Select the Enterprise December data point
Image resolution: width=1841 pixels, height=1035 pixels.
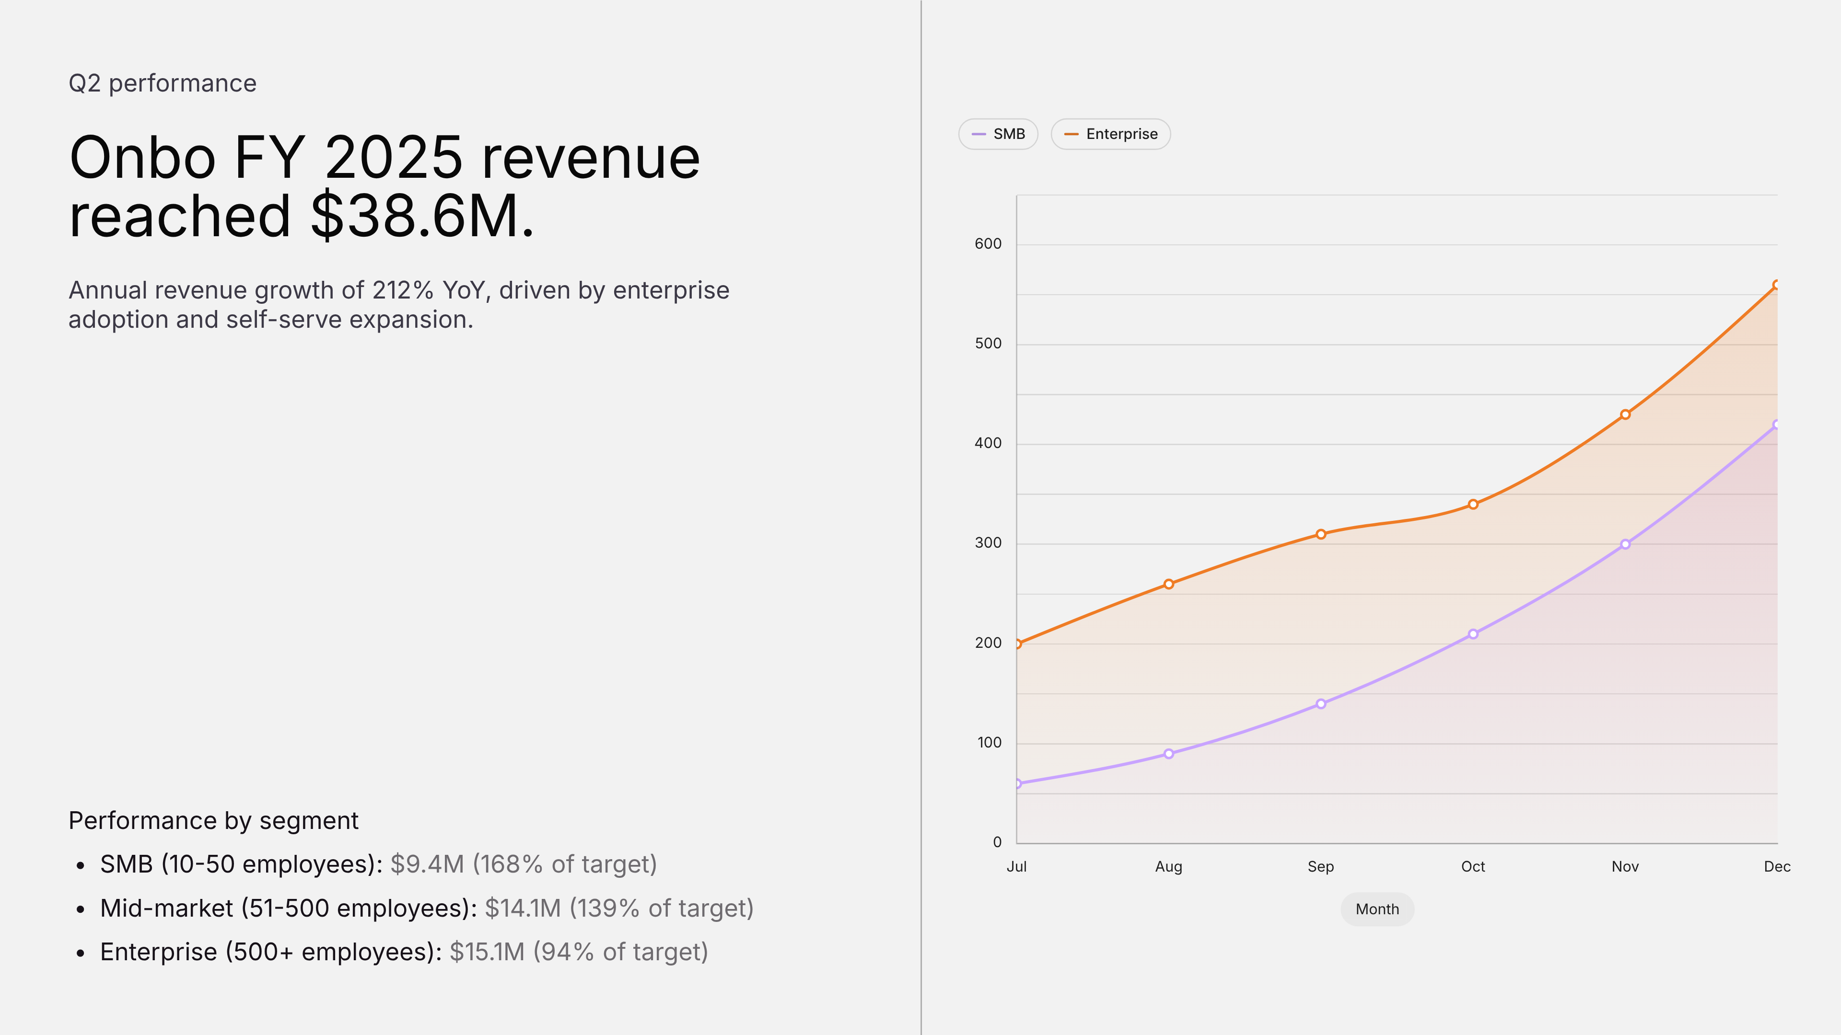pyautogui.click(x=1776, y=284)
